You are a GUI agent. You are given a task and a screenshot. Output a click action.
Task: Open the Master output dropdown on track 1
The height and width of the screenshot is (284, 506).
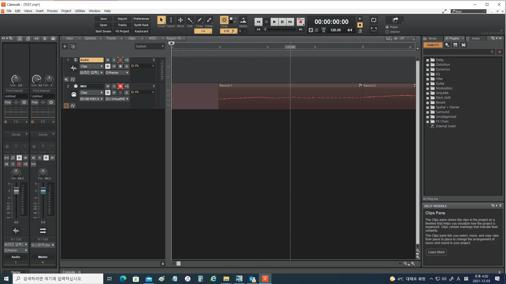(117, 73)
